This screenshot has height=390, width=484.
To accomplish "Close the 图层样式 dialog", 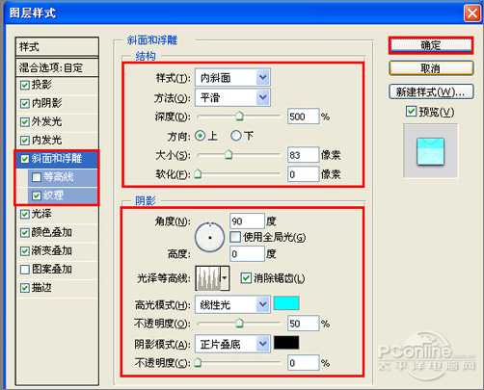I will 471,13.
